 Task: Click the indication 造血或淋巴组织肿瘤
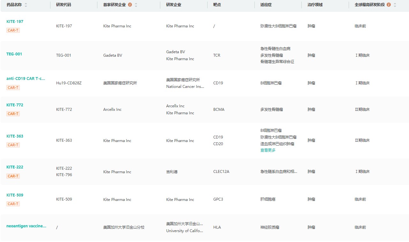(277, 144)
